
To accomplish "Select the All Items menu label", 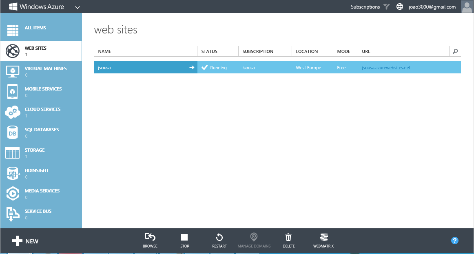I will pos(35,28).
